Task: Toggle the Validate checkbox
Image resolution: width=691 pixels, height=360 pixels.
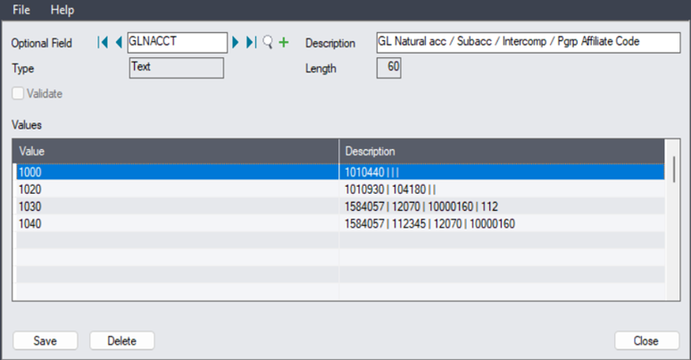Action: tap(18, 93)
